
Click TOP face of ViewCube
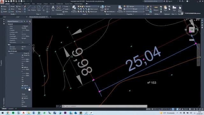click(192, 30)
